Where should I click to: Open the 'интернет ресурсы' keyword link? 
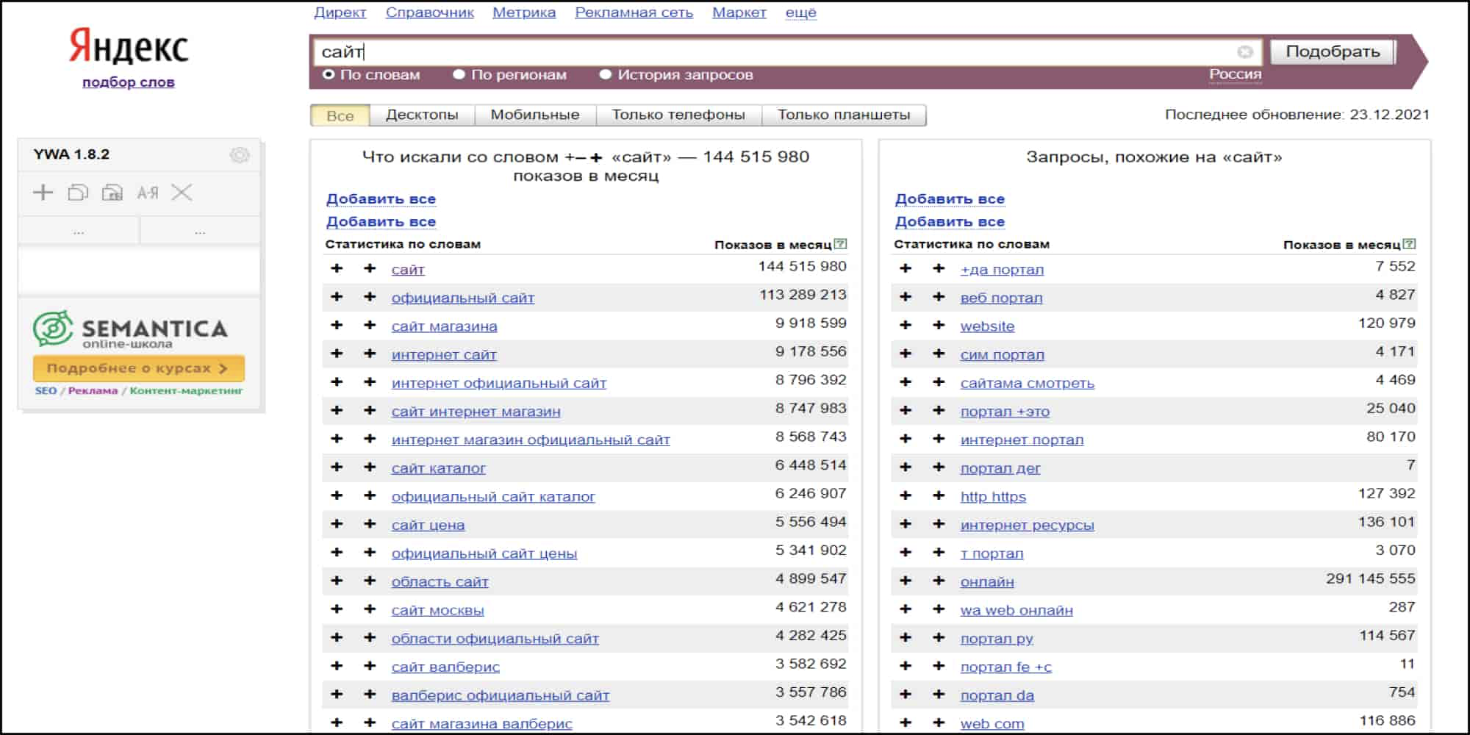tap(1027, 525)
